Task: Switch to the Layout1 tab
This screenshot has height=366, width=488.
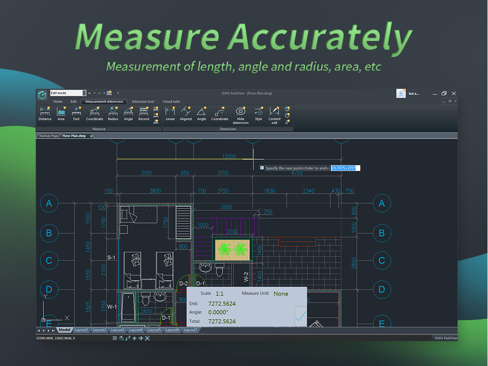Action: coord(81,330)
